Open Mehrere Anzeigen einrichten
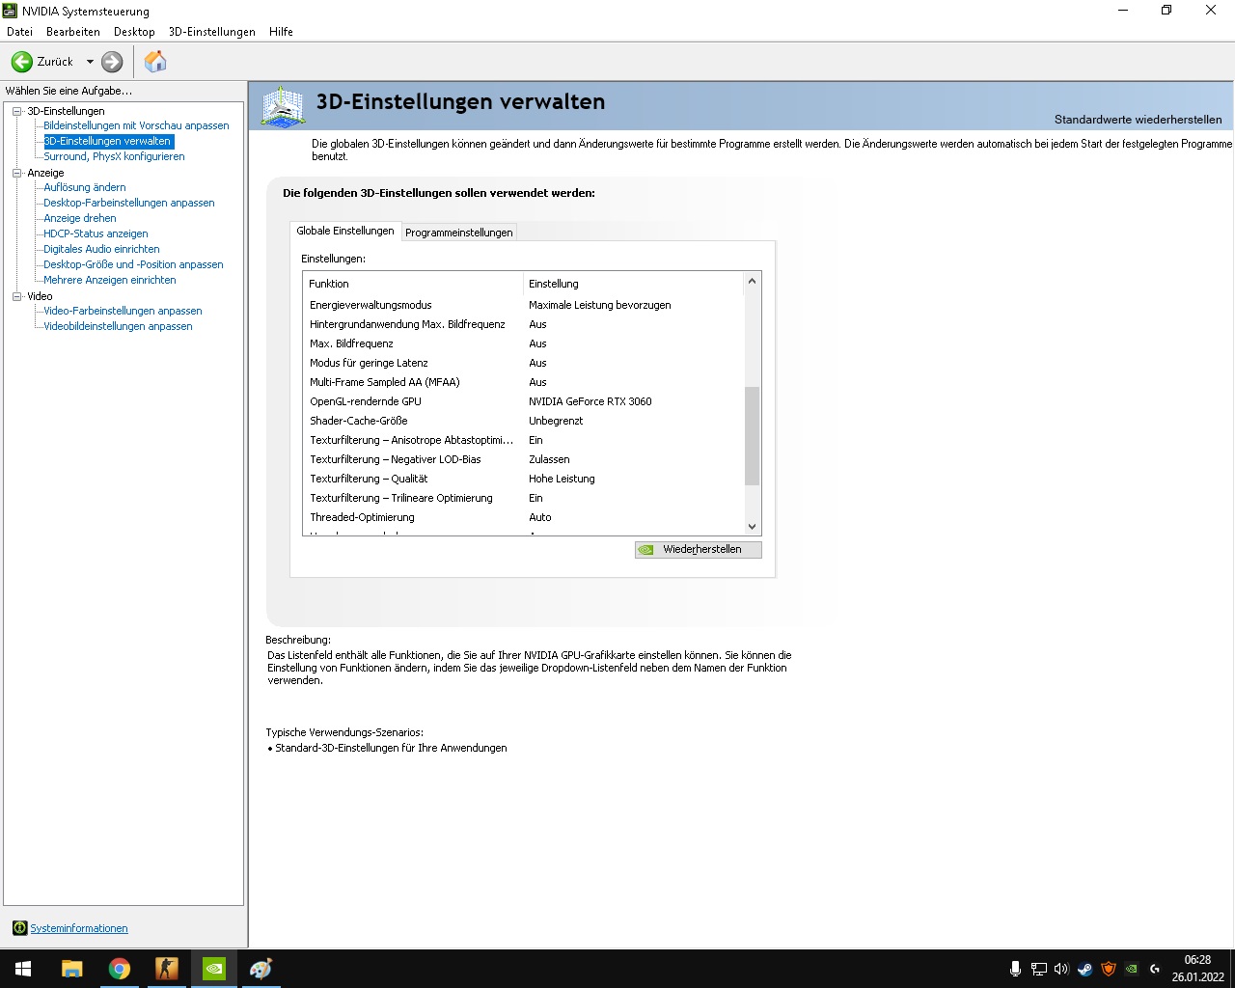This screenshot has width=1235, height=988. pyautogui.click(x=110, y=280)
